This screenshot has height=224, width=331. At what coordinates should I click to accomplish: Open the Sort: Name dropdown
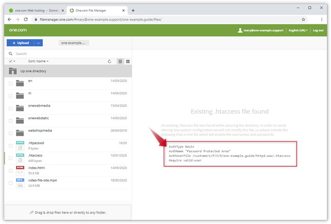point(38,61)
